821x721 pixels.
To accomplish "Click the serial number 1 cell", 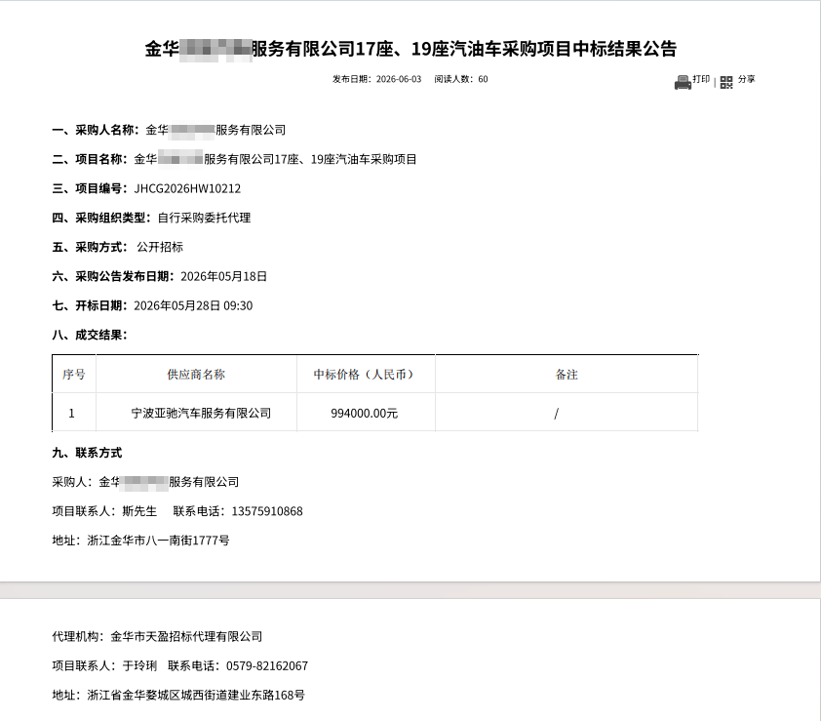I will (x=74, y=413).
